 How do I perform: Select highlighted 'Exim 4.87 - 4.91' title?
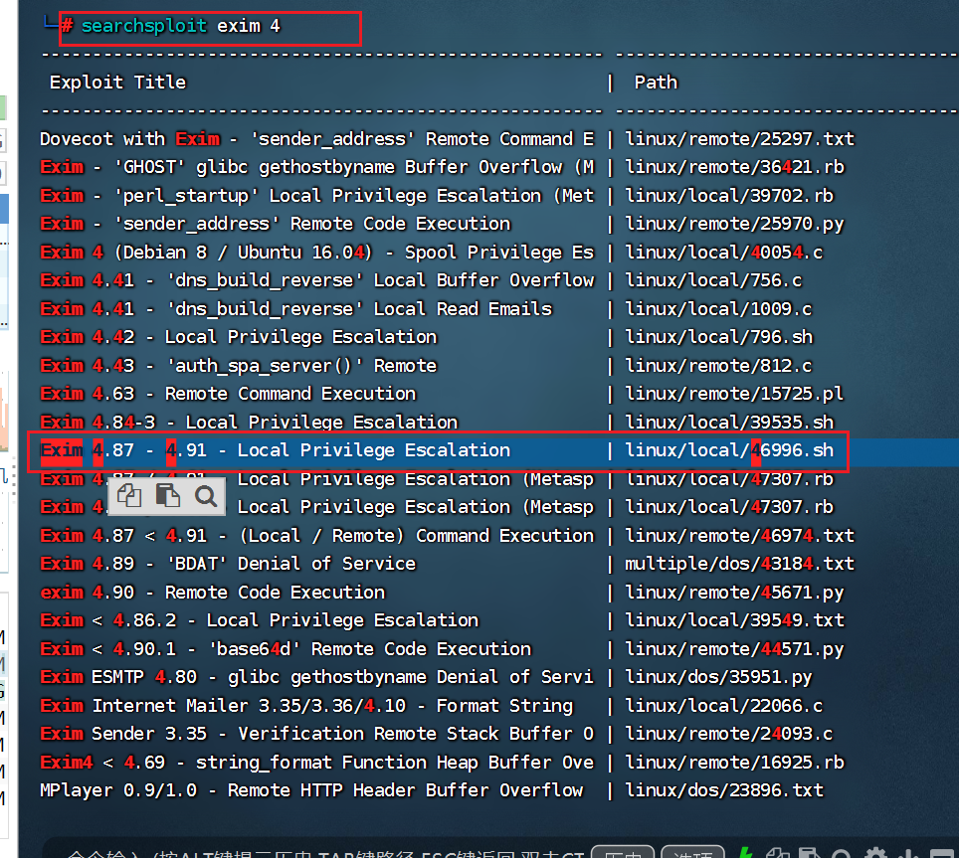pyautogui.click(x=276, y=450)
